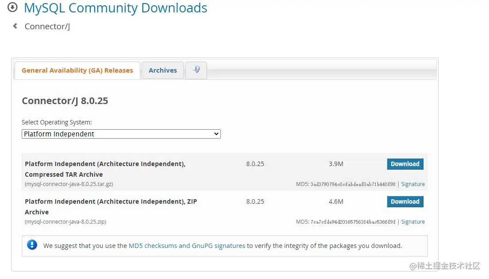Click the Connector/J breadcrumb text
This screenshot has width=489, height=279.
pos(47,27)
